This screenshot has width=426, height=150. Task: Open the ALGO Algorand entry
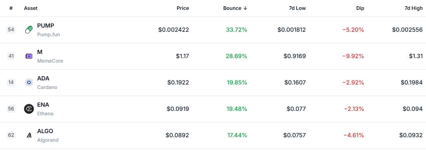coord(48,135)
